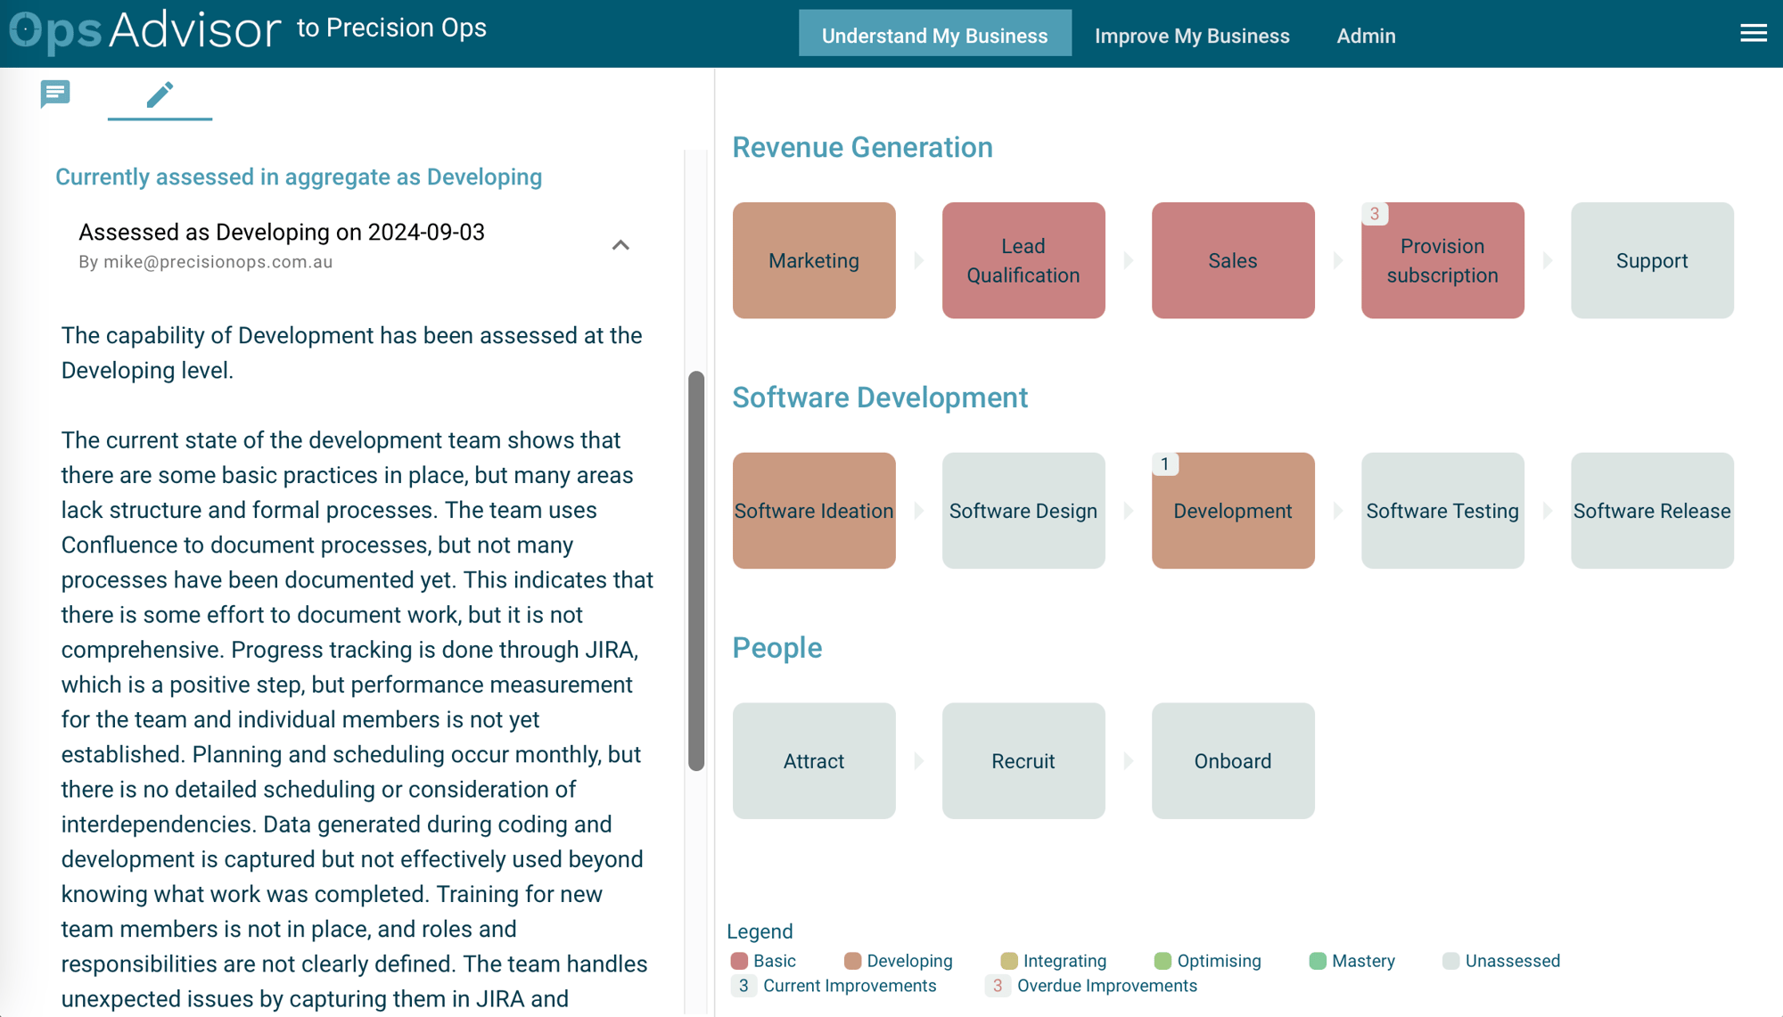Open Understand My Business tab
Image resolution: width=1783 pixels, height=1017 pixels.
pyautogui.click(x=934, y=35)
